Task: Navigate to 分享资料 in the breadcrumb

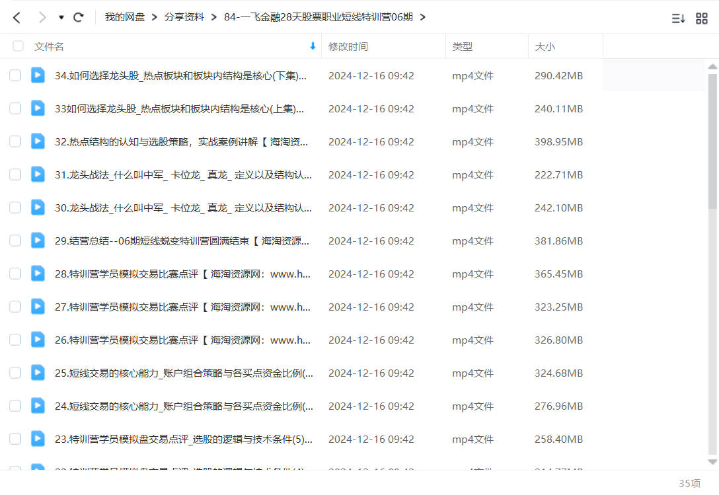Action: pos(184,17)
